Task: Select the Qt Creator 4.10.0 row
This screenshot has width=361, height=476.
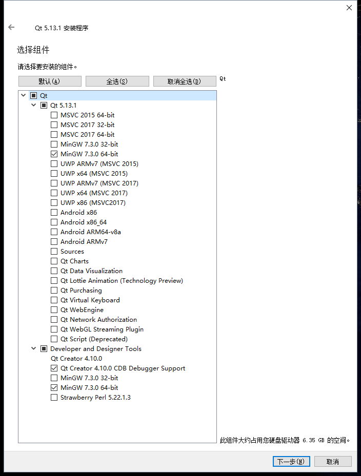Action: (x=76, y=359)
